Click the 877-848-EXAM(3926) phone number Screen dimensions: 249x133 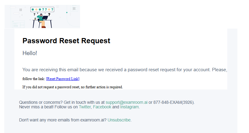point(174,103)
